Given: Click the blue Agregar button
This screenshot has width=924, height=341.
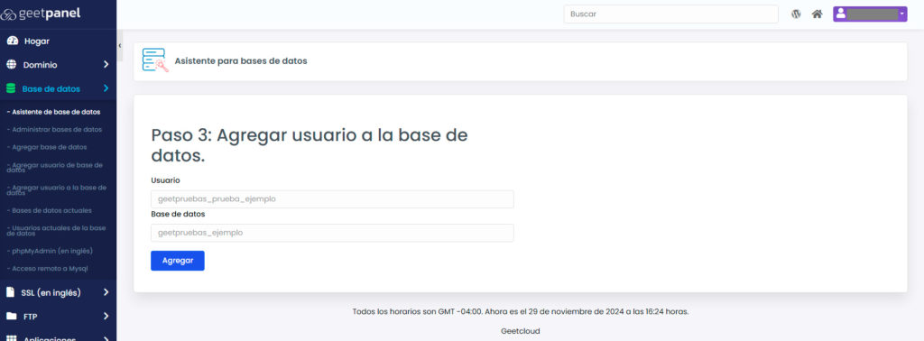Looking at the screenshot, I should coord(178,261).
